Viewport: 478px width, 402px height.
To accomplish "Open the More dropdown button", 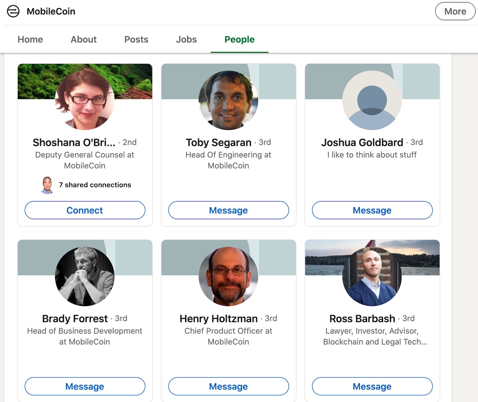I will (455, 11).
